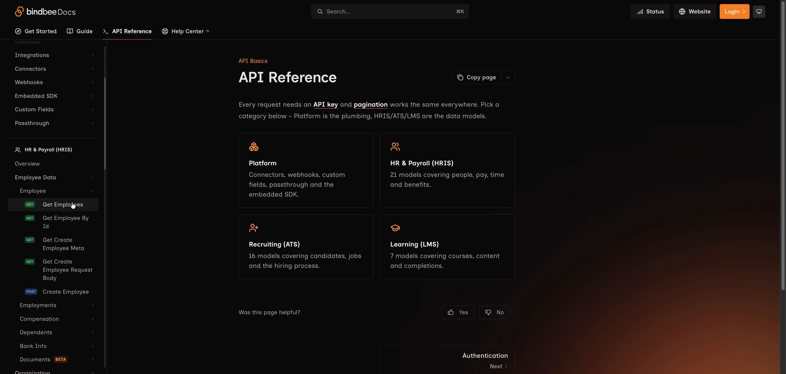This screenshot has height=374, width=786.
Task: Open the Platform category card
Action: [306, 170]
